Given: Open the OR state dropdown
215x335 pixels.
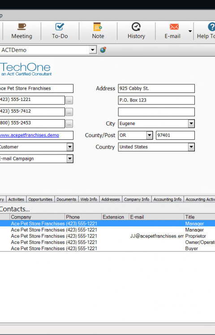Looking at the screenshot, I should point(150,135).
